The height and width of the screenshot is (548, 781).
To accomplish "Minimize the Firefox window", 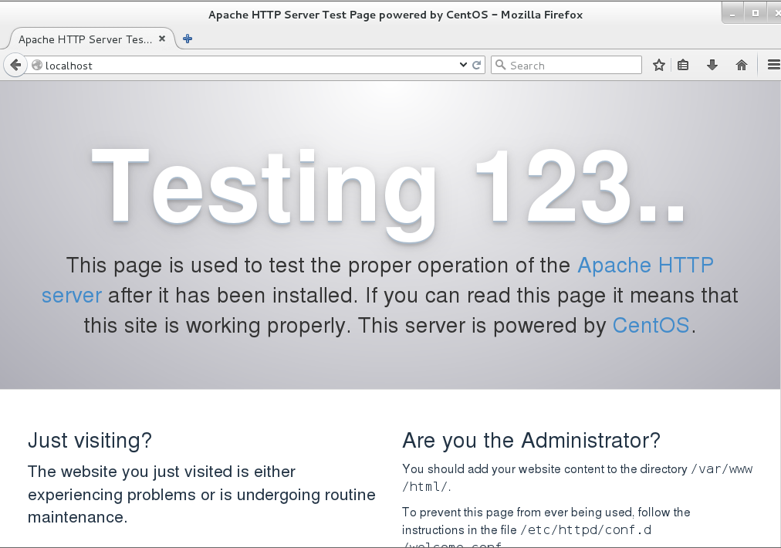I will (732, 14).
